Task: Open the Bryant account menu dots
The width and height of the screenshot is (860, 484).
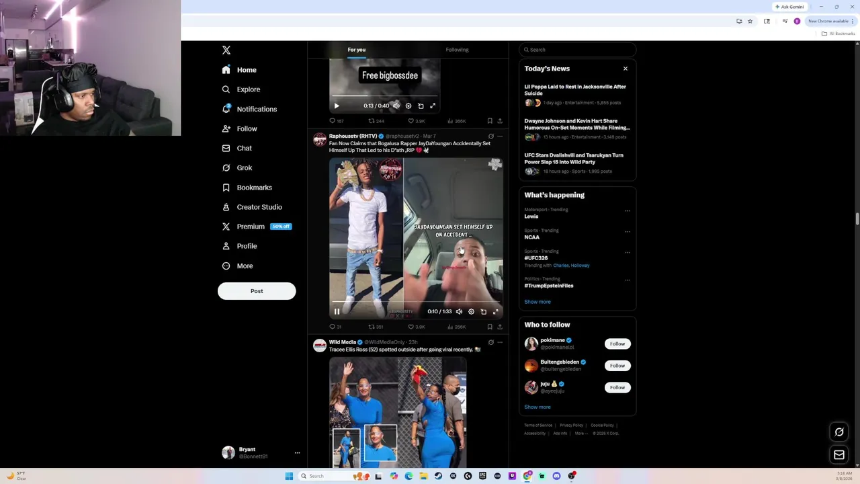Action: [297, 453]
